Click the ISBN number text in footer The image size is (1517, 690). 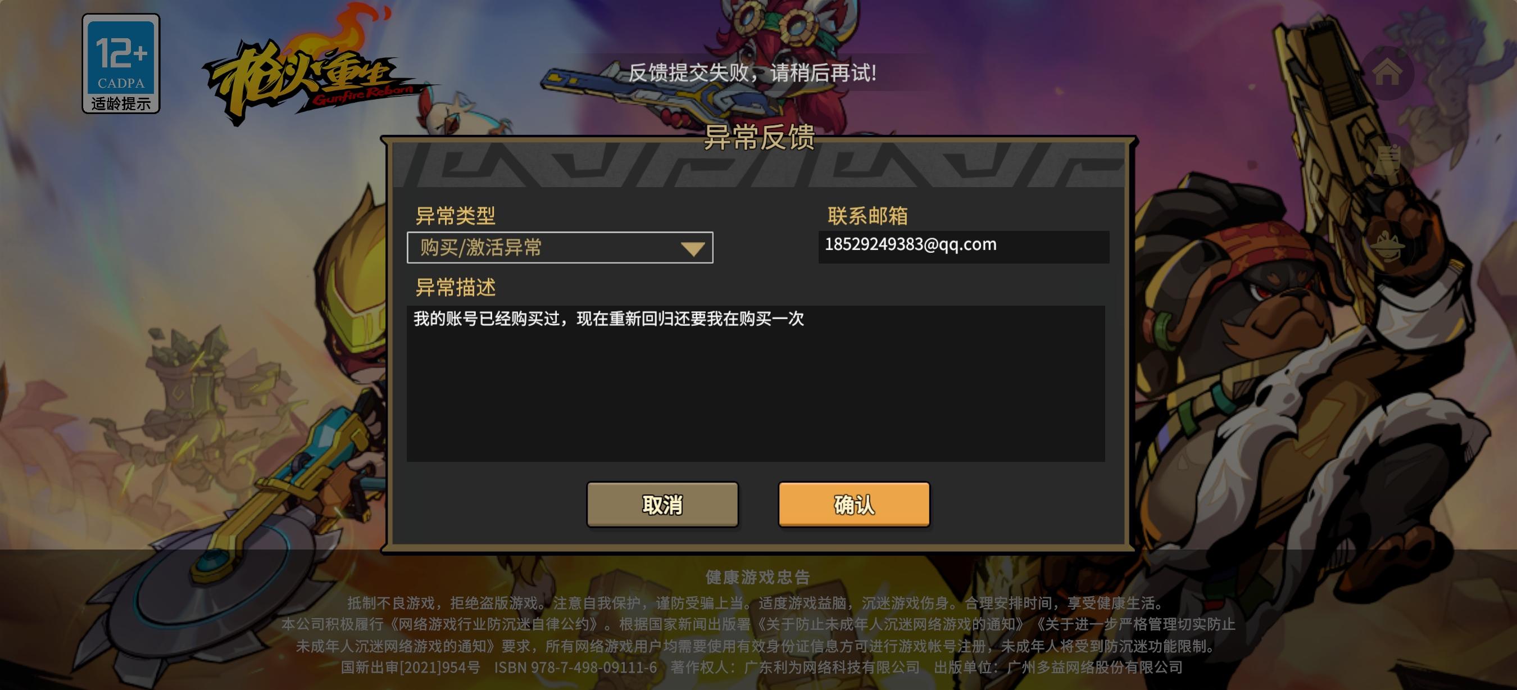575,667
